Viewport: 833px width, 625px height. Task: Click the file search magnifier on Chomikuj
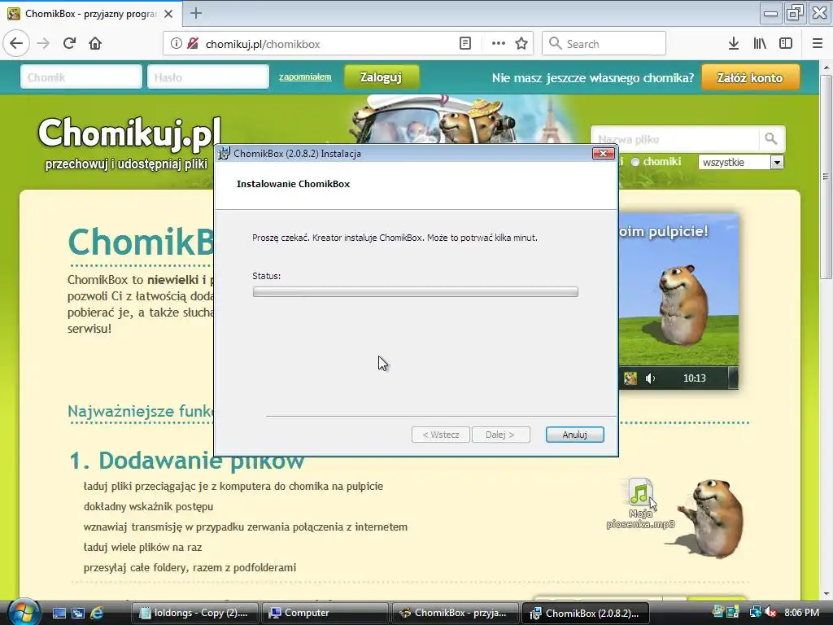click(771, 139)
